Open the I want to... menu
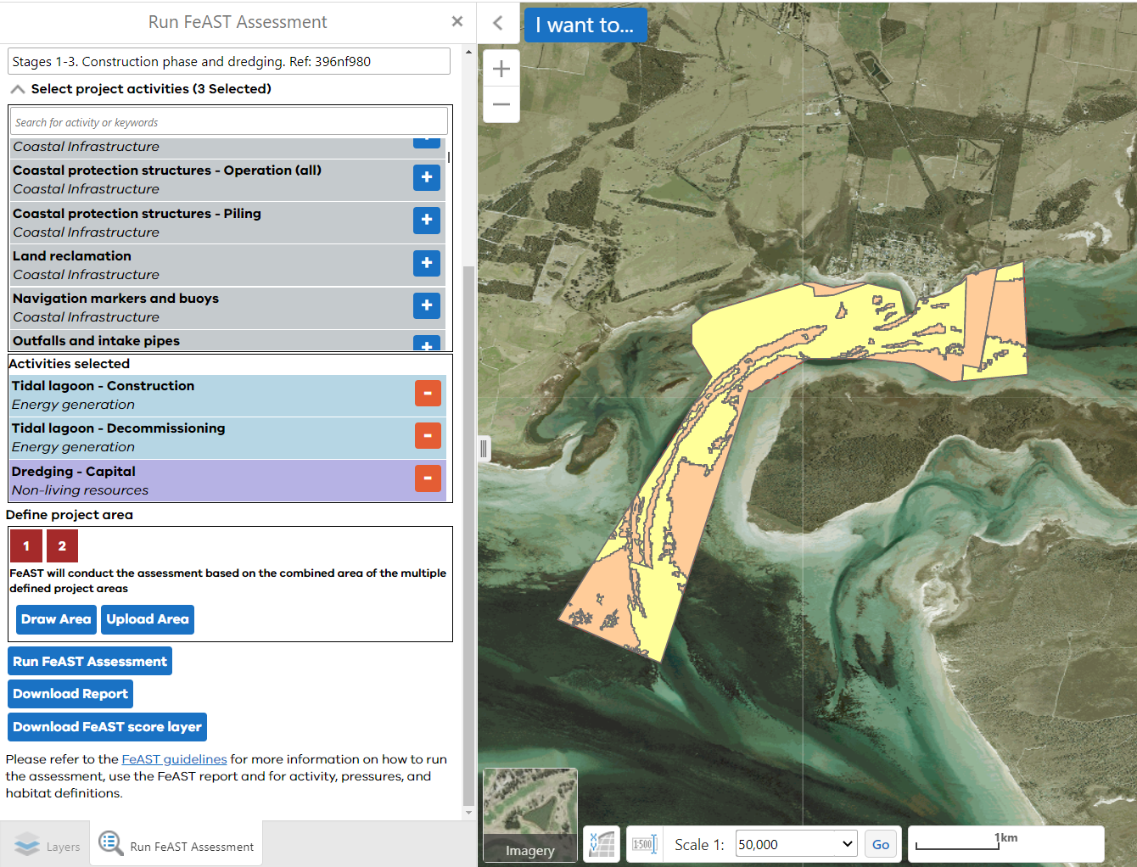 coord(585,25)
